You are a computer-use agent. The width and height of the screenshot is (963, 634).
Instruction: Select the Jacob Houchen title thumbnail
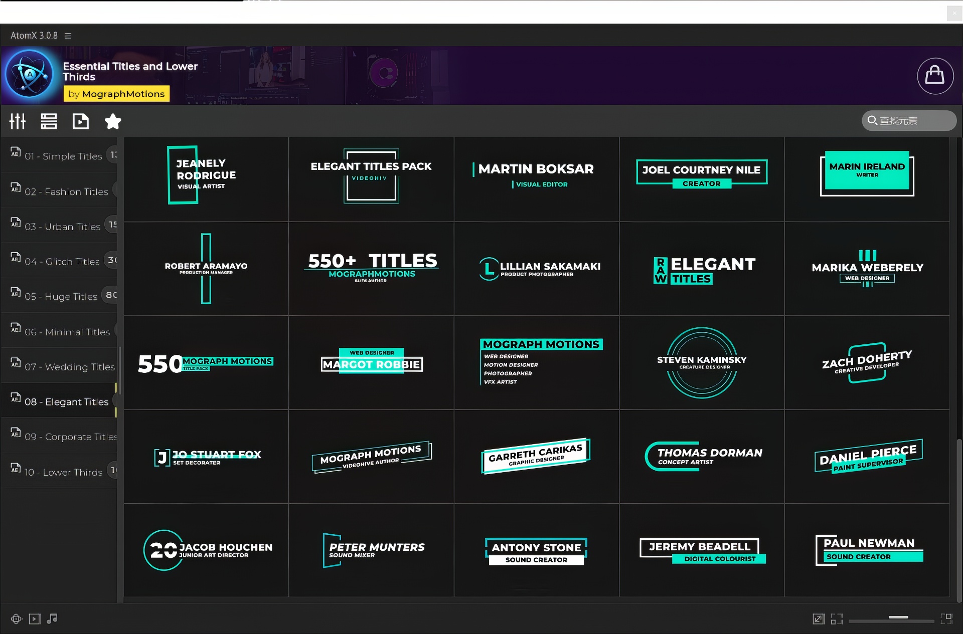[206, 550]
